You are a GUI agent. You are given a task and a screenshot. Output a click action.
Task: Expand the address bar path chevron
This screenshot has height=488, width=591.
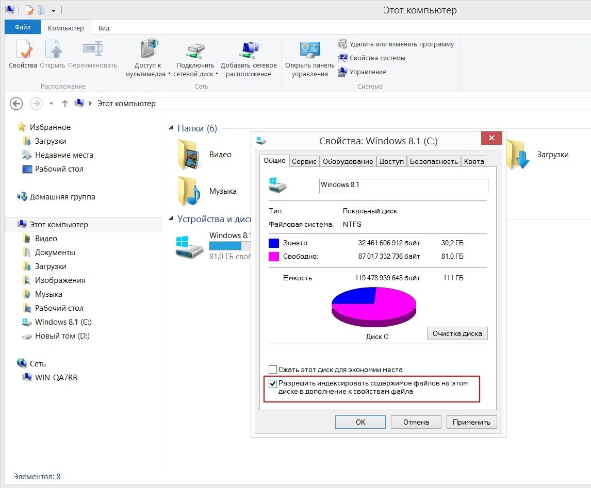pyautogui.click(x=90, y=104)
